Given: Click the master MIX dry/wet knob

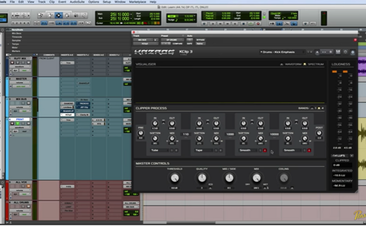Looking at the screenshot, I should (x=257, y=178).
